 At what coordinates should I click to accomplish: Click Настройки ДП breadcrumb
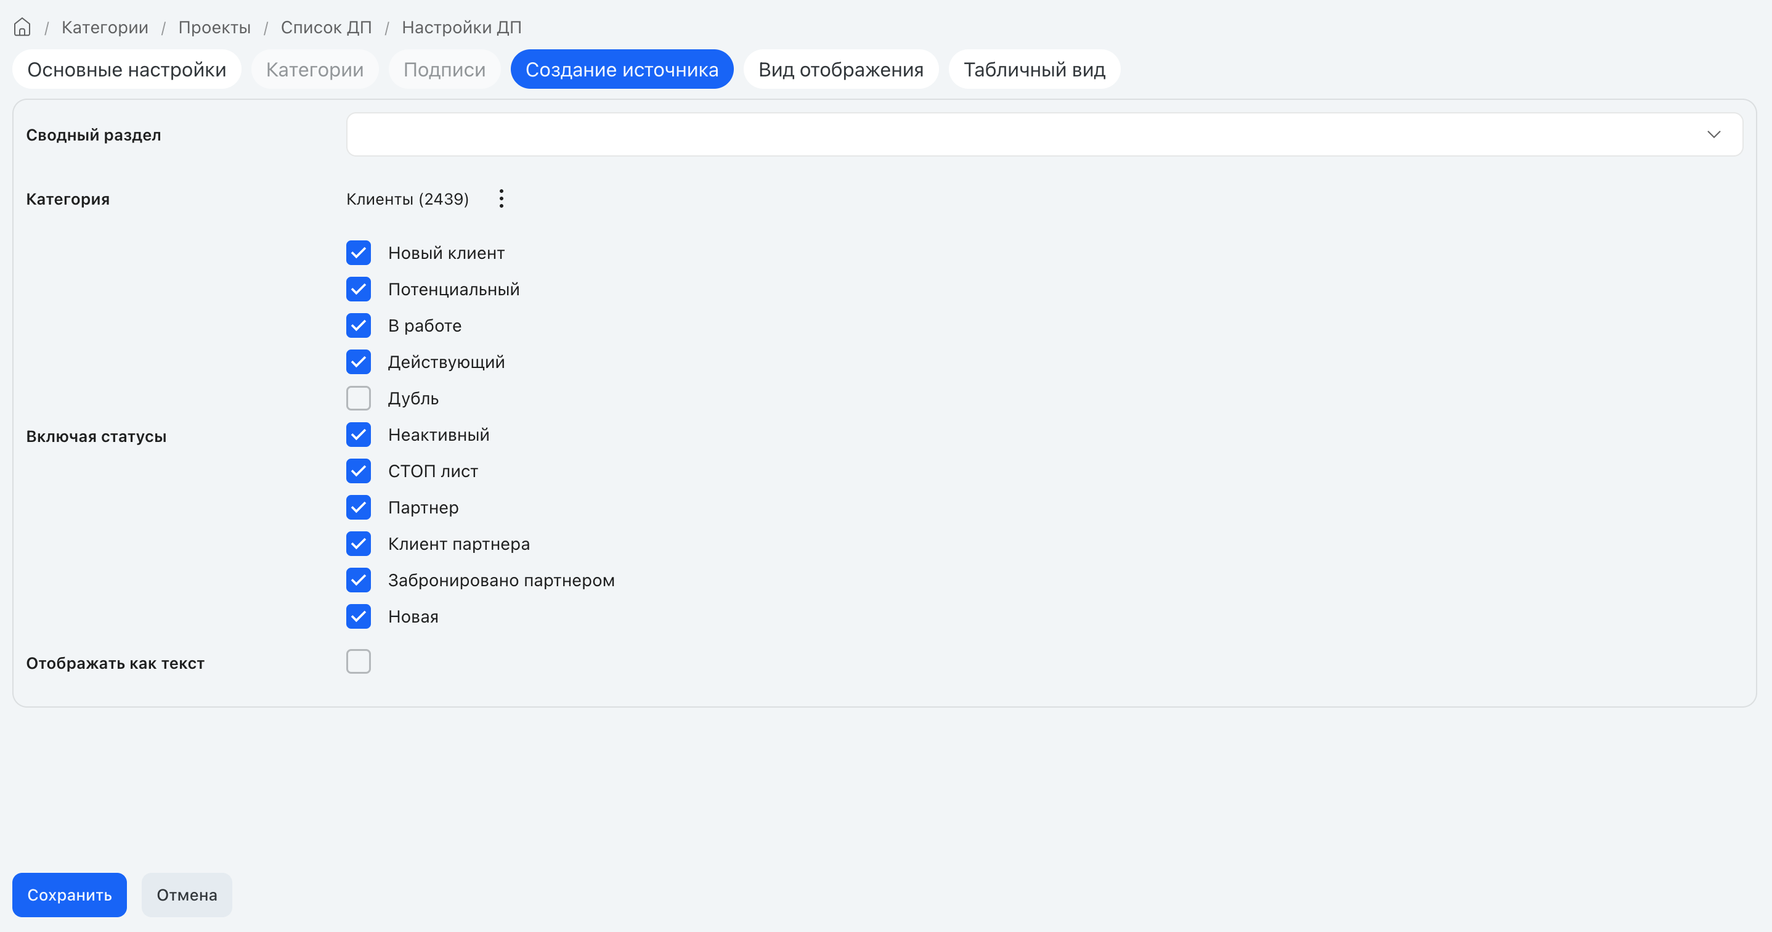[461, 28]
